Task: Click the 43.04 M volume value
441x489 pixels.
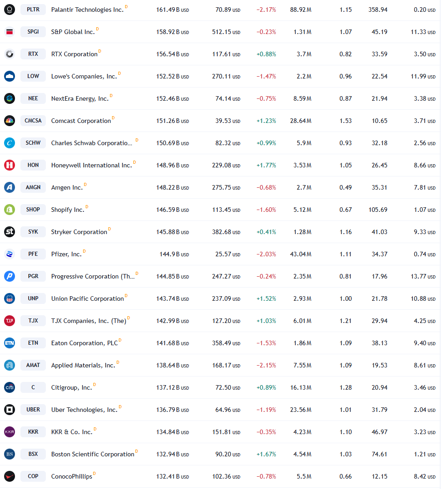Action: click(x=301, y=254)
